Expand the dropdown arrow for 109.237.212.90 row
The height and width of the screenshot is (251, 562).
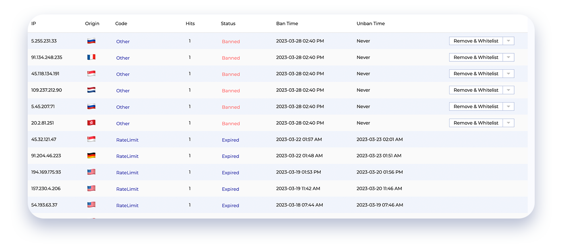tap(509, 90)
